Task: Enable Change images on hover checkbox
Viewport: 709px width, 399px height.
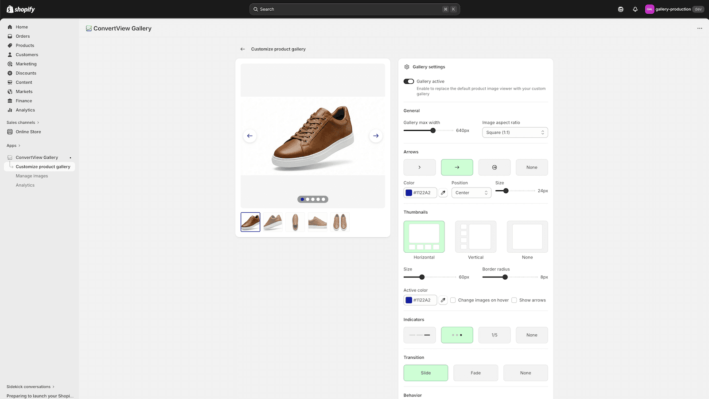Action: pyautogui.click(x=453, y=300)
